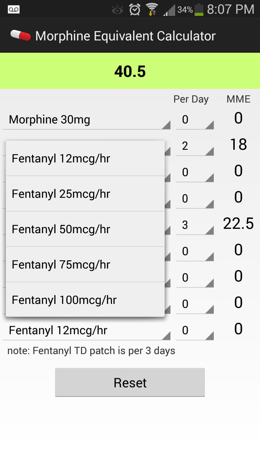Image resolution: width=260 pixels, height=462 pixels.
Task: Tap the Wi-Fi signal status icon
Action: (152, 9)
